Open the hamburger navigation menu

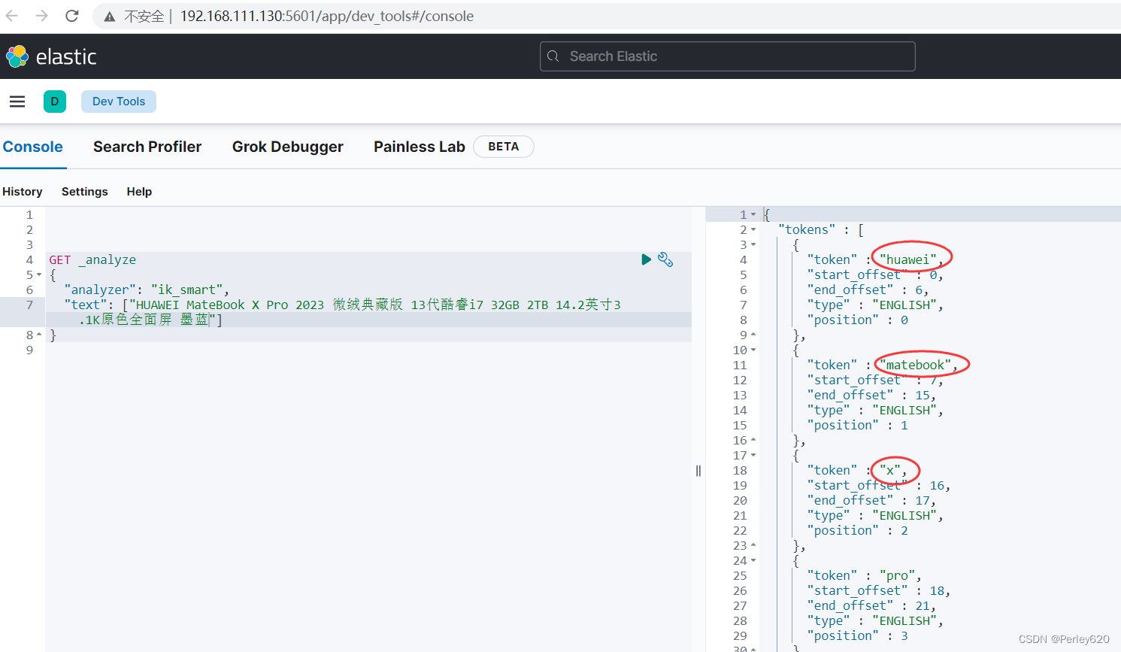tap(17, 102)
